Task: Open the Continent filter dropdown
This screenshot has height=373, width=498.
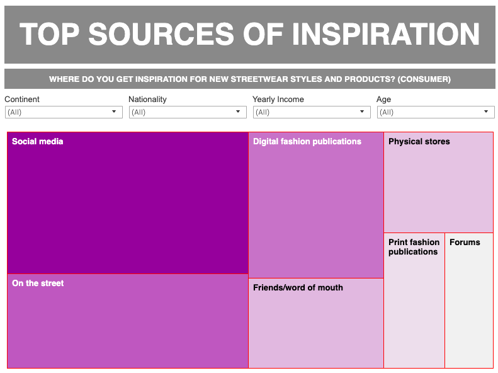Action: pos(63,112)
